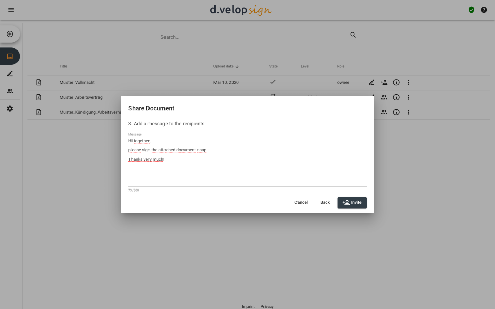
Task: Open the Imprint footer link
Action: pos(248,306)
